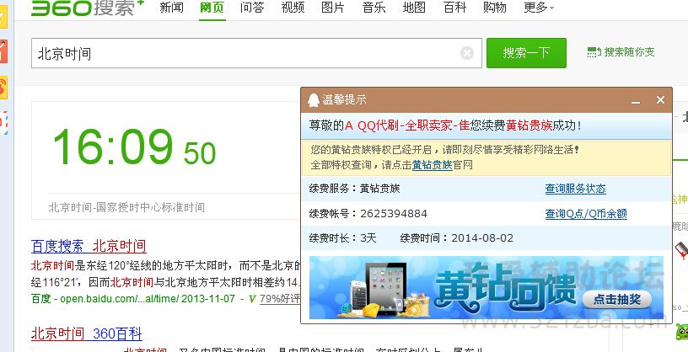688x352 pixels.
Task: Click the 360搜索 logo
Action: coord(87,8)
